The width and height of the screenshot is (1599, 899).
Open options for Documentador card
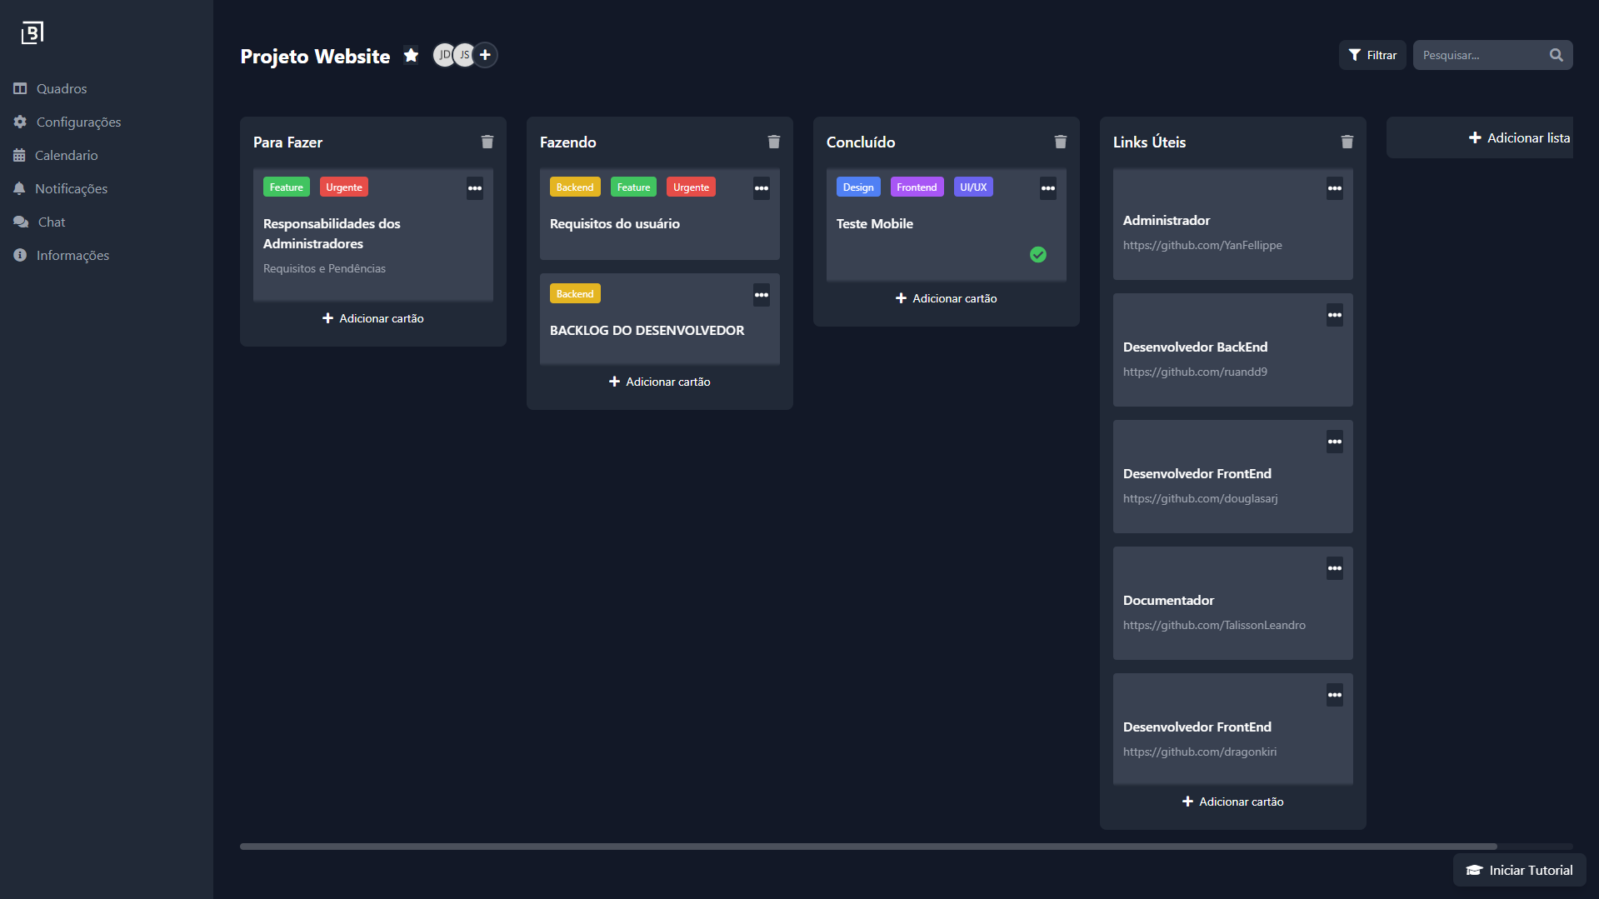coord(1335,568)
